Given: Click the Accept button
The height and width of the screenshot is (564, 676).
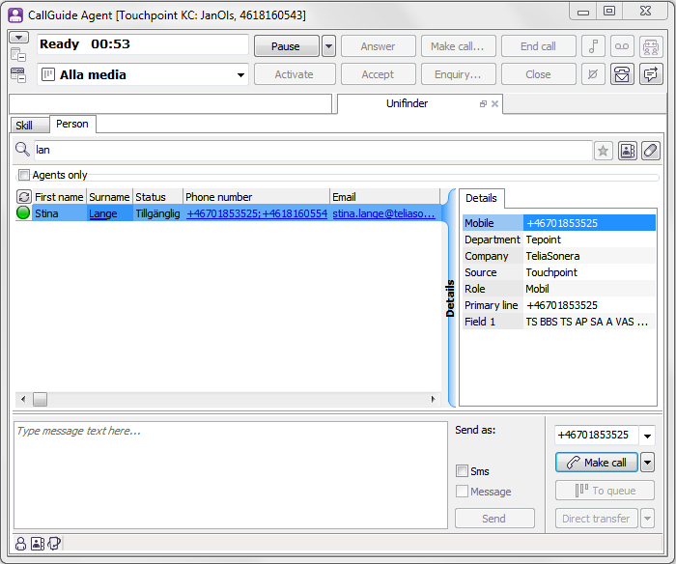Looking at the screenshot, I should pos(379,74).
